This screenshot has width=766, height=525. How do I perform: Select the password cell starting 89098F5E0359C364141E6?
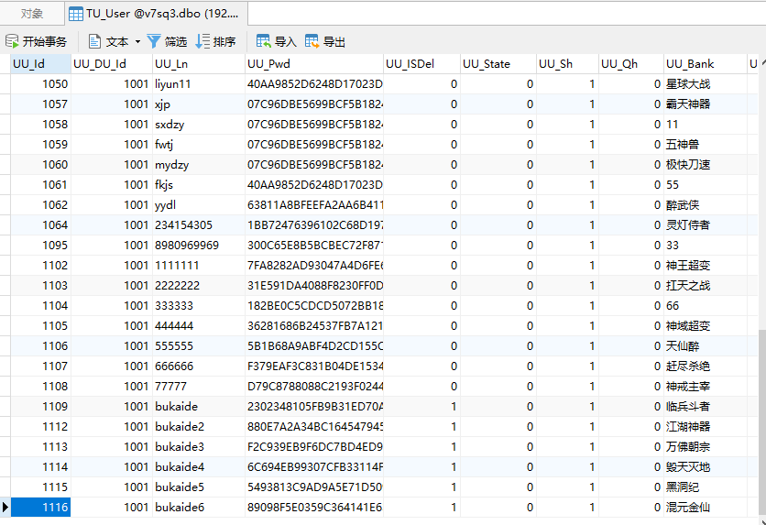click(x=314, y=507)
